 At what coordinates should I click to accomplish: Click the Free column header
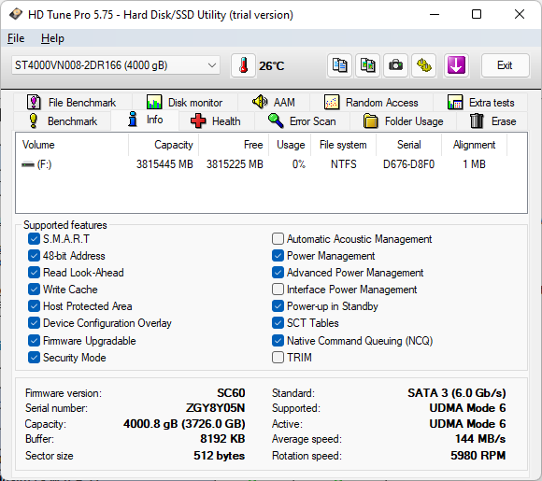[234, 145]
